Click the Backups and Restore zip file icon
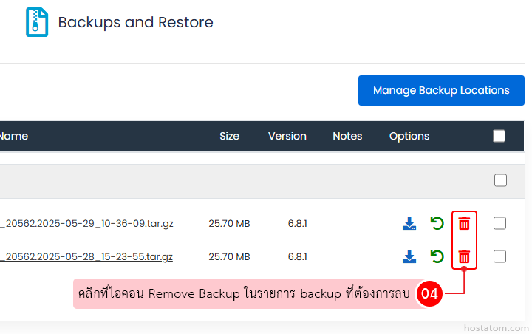532x334 pixels. pos(37,22)
